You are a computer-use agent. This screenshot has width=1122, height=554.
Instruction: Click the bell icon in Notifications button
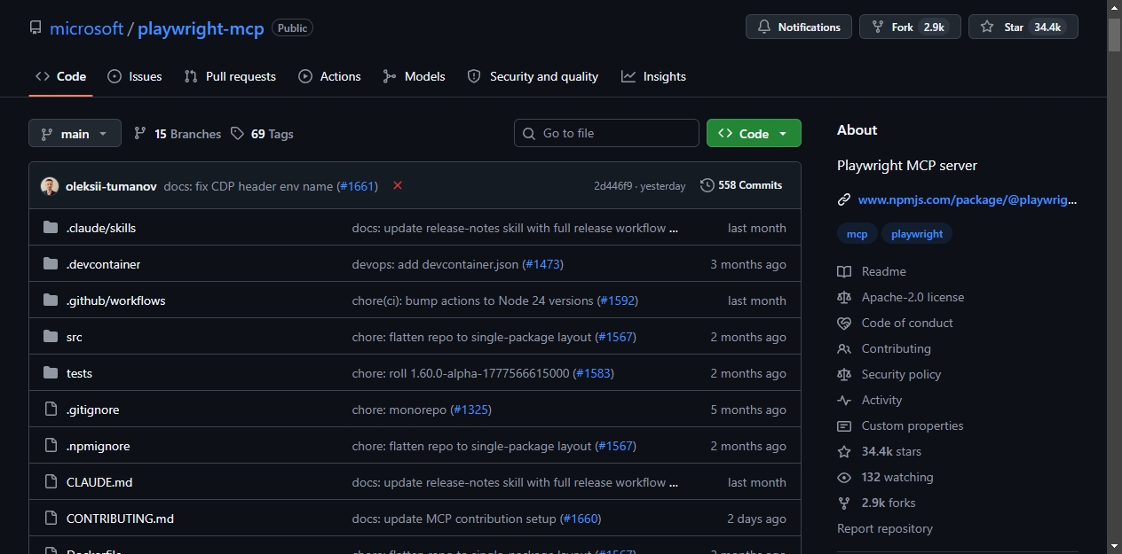click(764, 27)
